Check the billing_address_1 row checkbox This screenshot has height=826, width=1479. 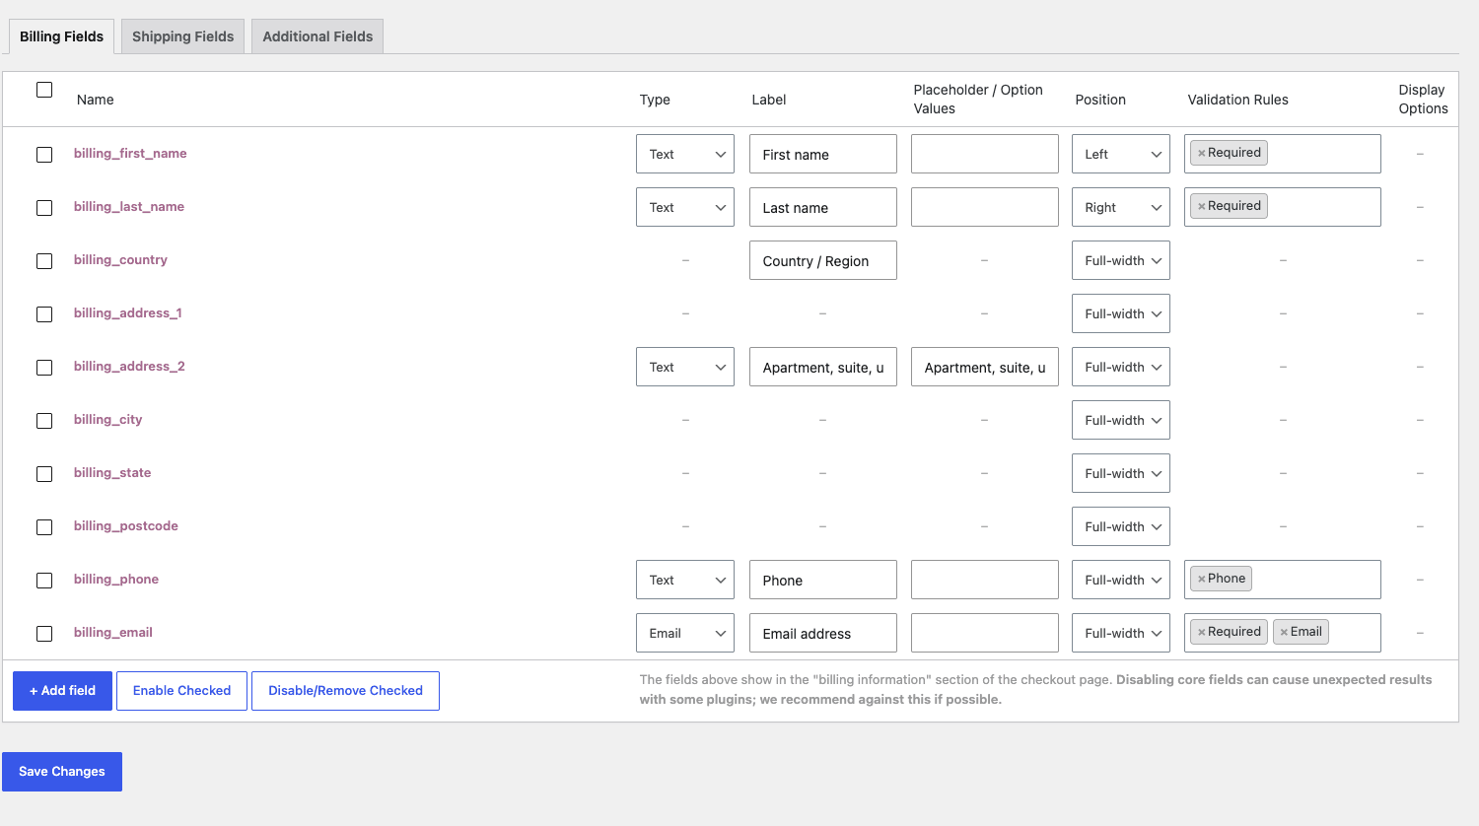[x=44, y=314]
